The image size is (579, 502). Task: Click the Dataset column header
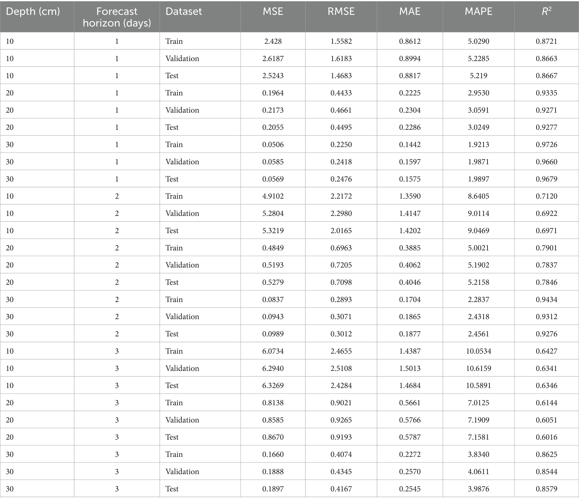184,11
